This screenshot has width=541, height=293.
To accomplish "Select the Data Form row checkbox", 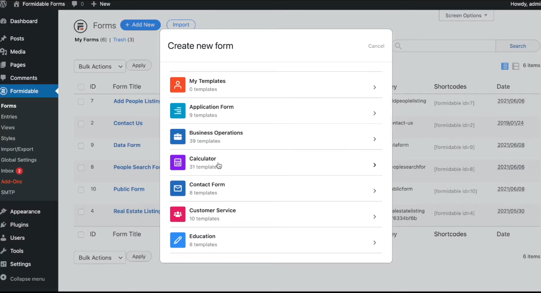I will coord(81,146).
